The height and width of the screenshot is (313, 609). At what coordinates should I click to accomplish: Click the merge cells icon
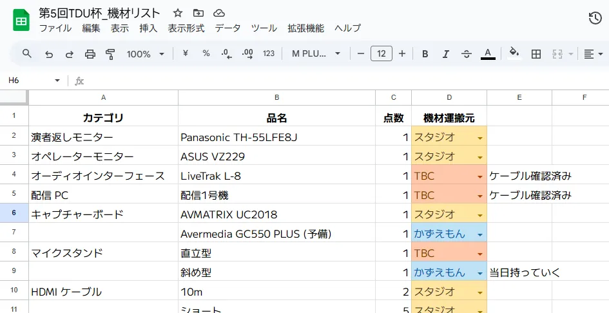click(x=557, y=54)
